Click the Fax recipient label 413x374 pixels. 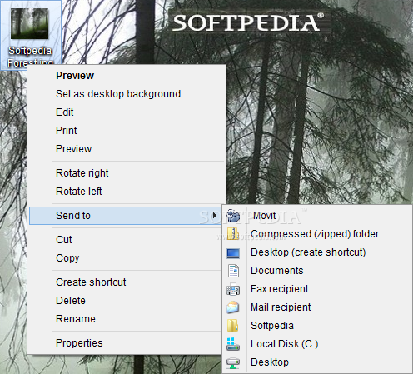tap(280, 289)
